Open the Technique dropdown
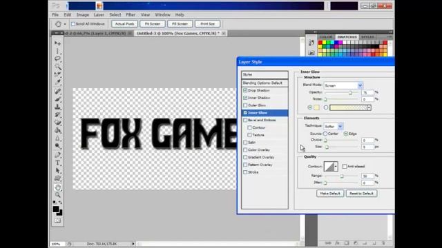The width and height of the screenshot is (442, 248). click(333, 126)
